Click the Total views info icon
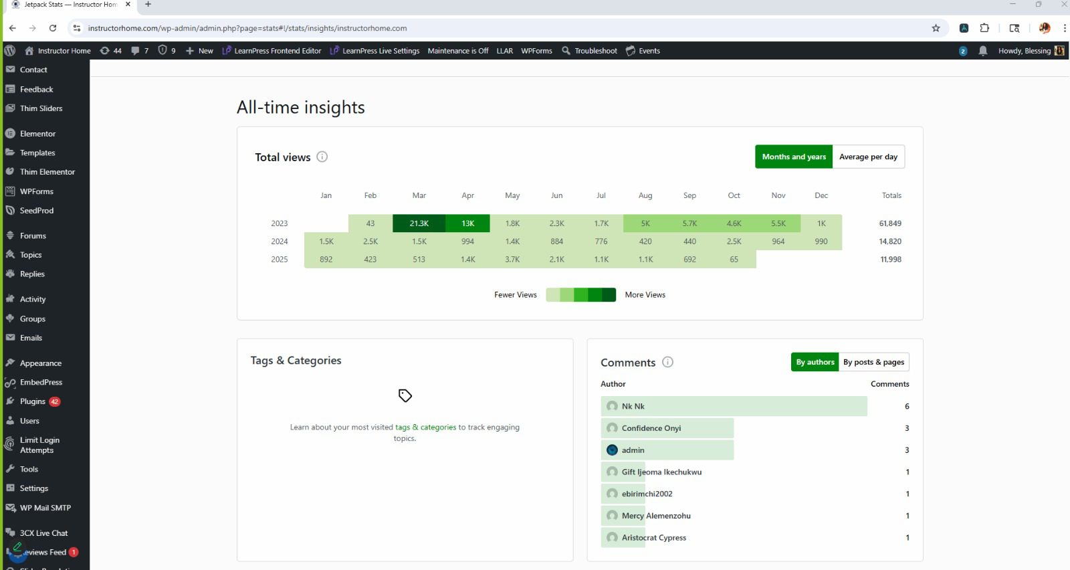Image resolution: width=1070 pixels, height=570 pixels. [x=322, y=157]
